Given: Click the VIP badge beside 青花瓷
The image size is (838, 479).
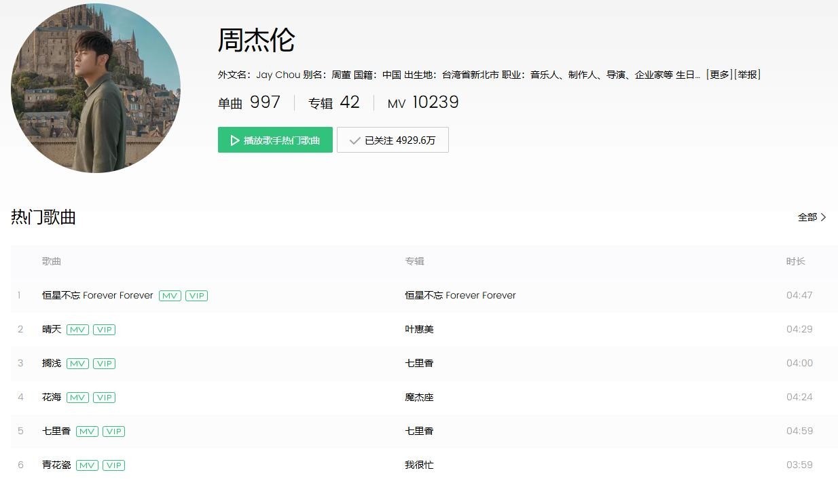Looking at the screenshot, I should (113, 465).
